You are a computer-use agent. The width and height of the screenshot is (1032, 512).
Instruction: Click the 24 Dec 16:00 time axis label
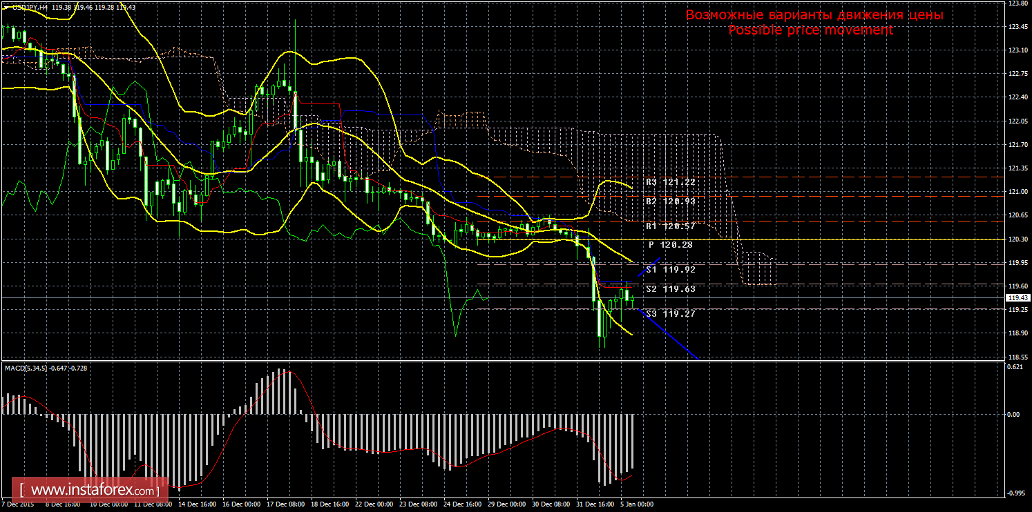[x=462, y=504]
